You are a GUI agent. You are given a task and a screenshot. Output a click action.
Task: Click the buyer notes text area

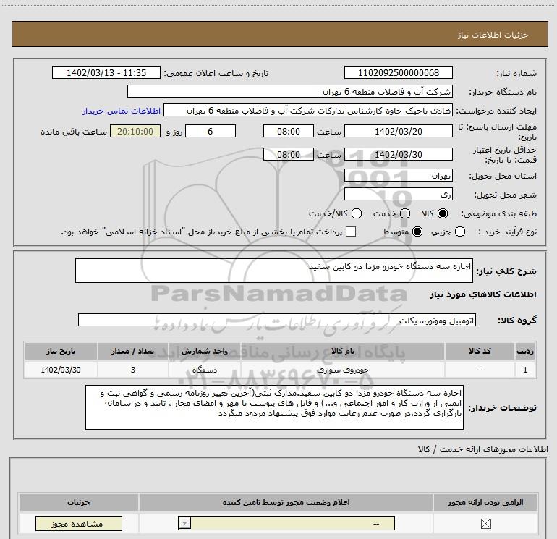point(274,407)
